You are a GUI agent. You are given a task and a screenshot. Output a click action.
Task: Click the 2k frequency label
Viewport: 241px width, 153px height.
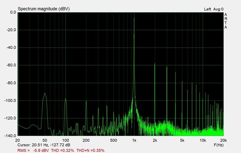pos(155,140)
